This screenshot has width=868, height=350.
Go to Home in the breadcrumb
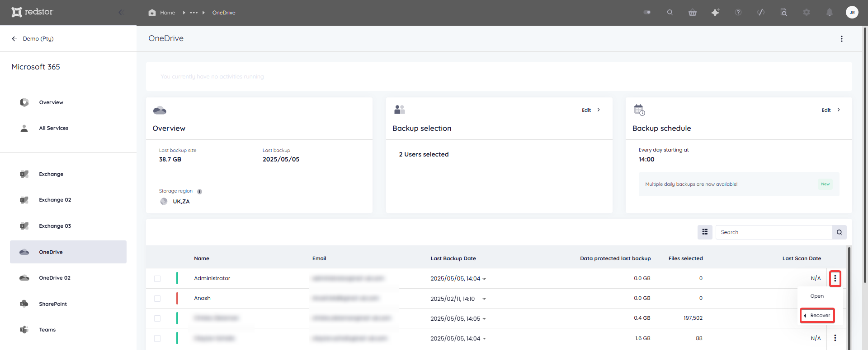[162, 13]
